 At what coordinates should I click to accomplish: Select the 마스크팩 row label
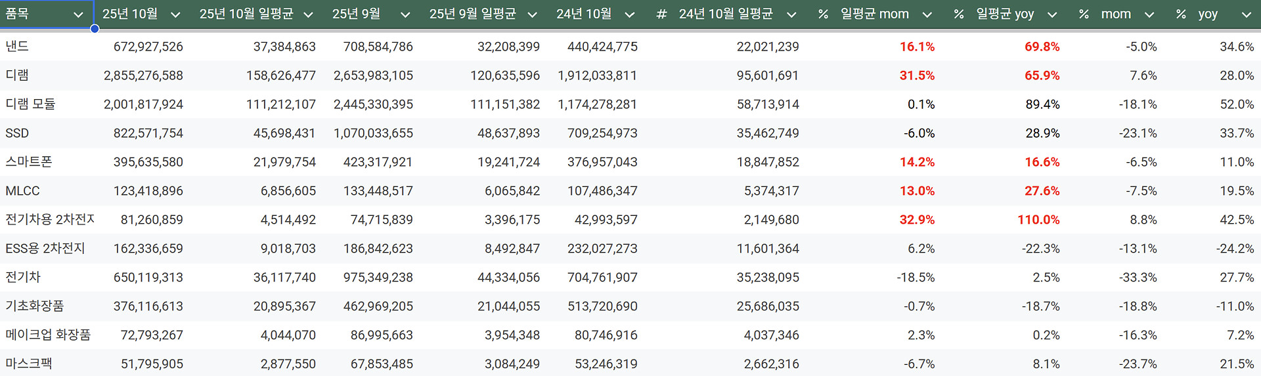(x=29, y=364)
